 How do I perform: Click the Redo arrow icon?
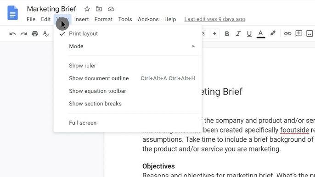[x=24, y=34]
